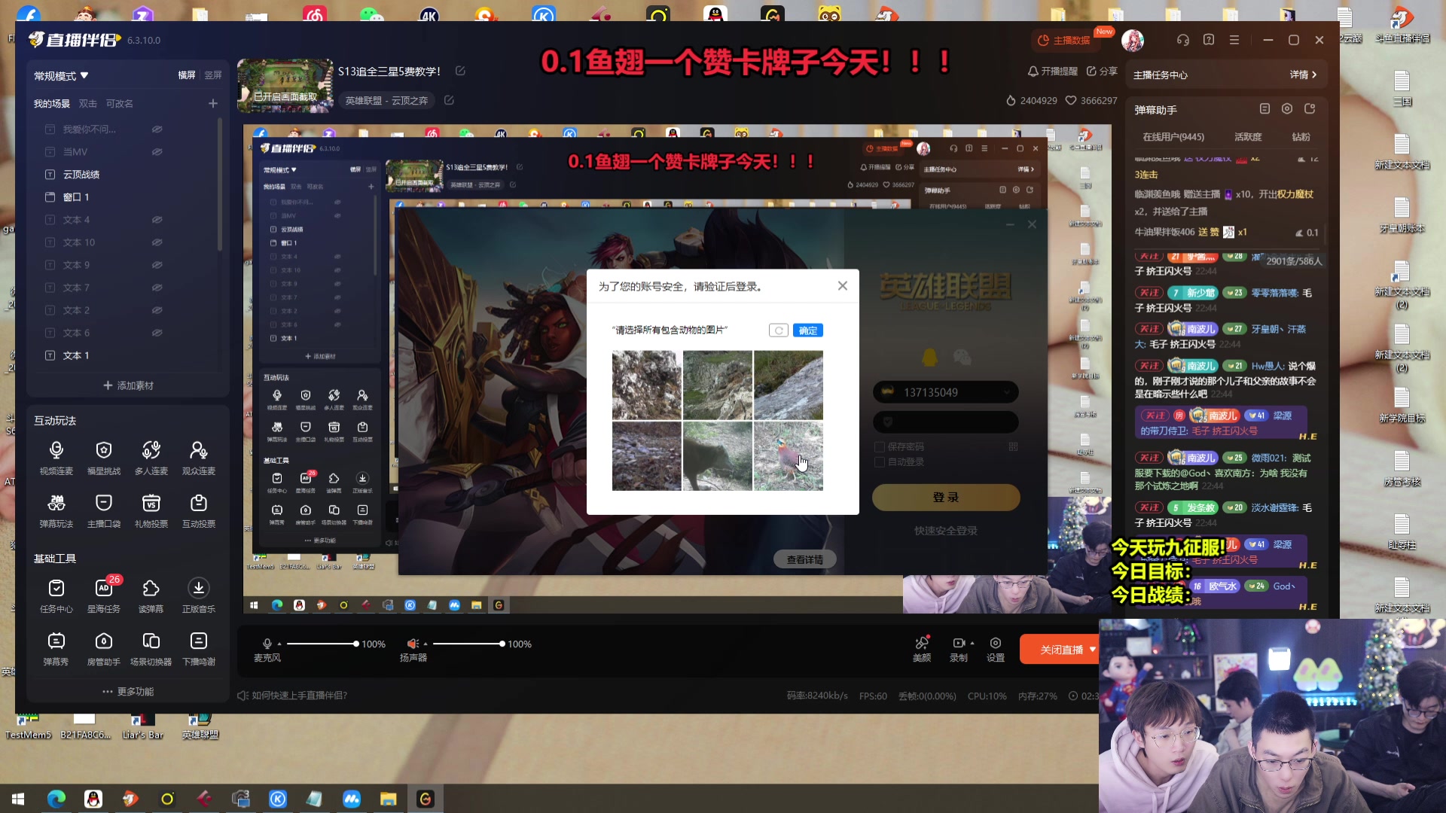Select 钻粉 tab
This screenshot has width=1446, height=813.
tap(1301, 137)
